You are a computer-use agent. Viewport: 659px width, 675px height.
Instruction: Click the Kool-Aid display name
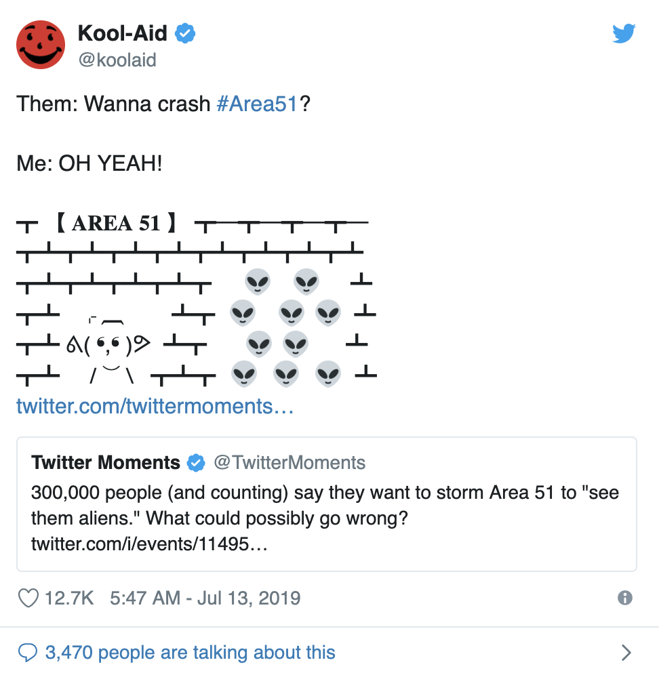(x=122, y=33)
